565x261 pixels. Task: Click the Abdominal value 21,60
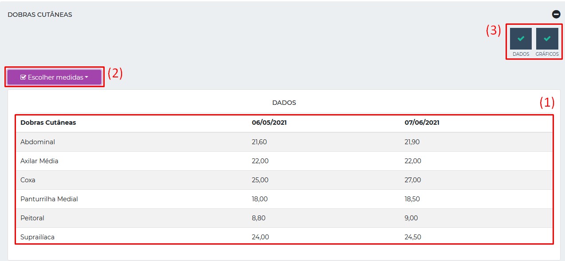(x=259, y=142)
